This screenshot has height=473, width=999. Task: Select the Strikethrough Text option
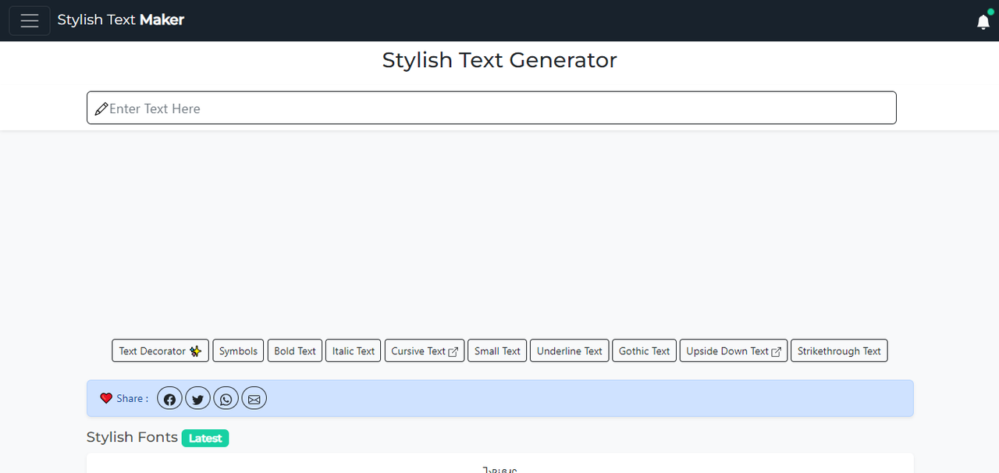click(x=839, y=350)
